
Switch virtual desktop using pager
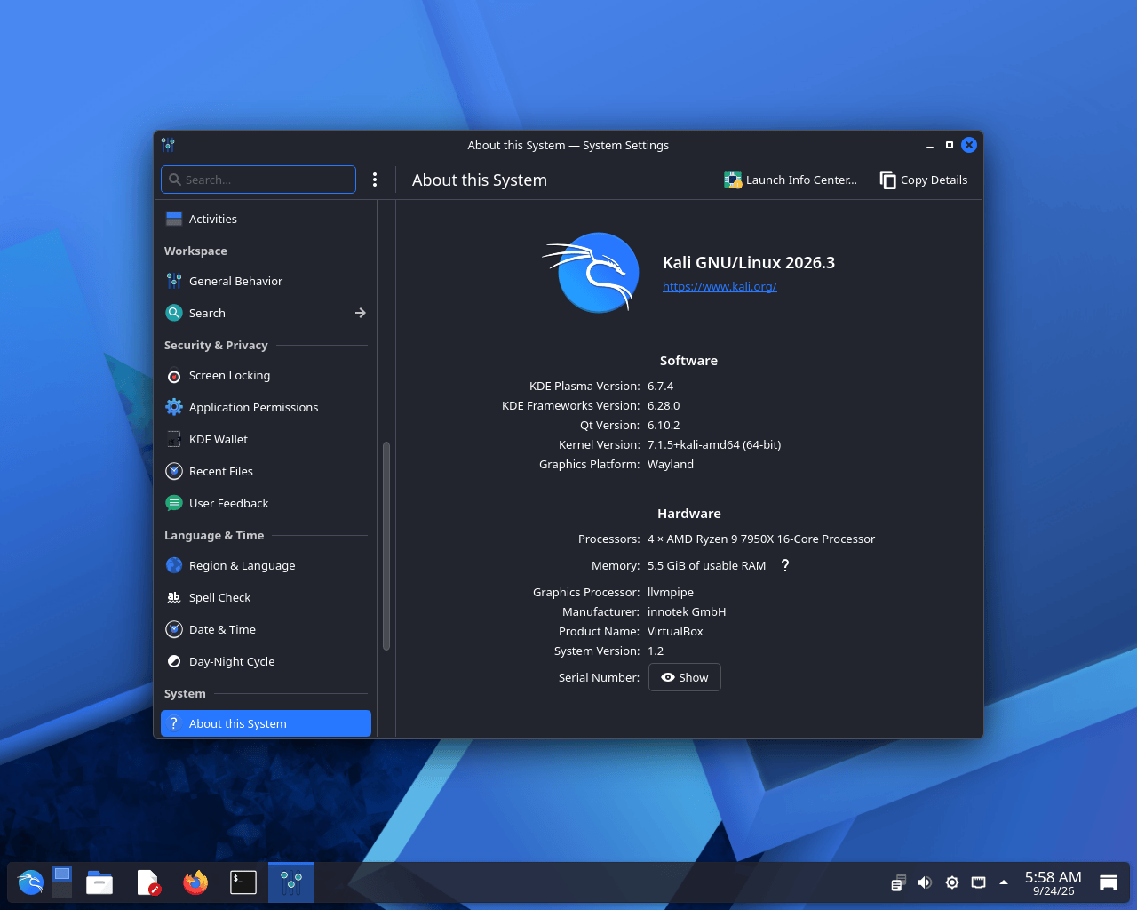click(x=62, y=882)
